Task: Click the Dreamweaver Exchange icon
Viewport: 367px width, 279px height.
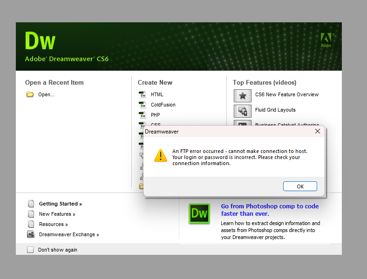Action: (31, 234)
